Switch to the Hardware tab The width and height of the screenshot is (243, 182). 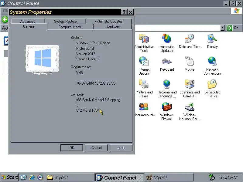click(x=113, y=27)
